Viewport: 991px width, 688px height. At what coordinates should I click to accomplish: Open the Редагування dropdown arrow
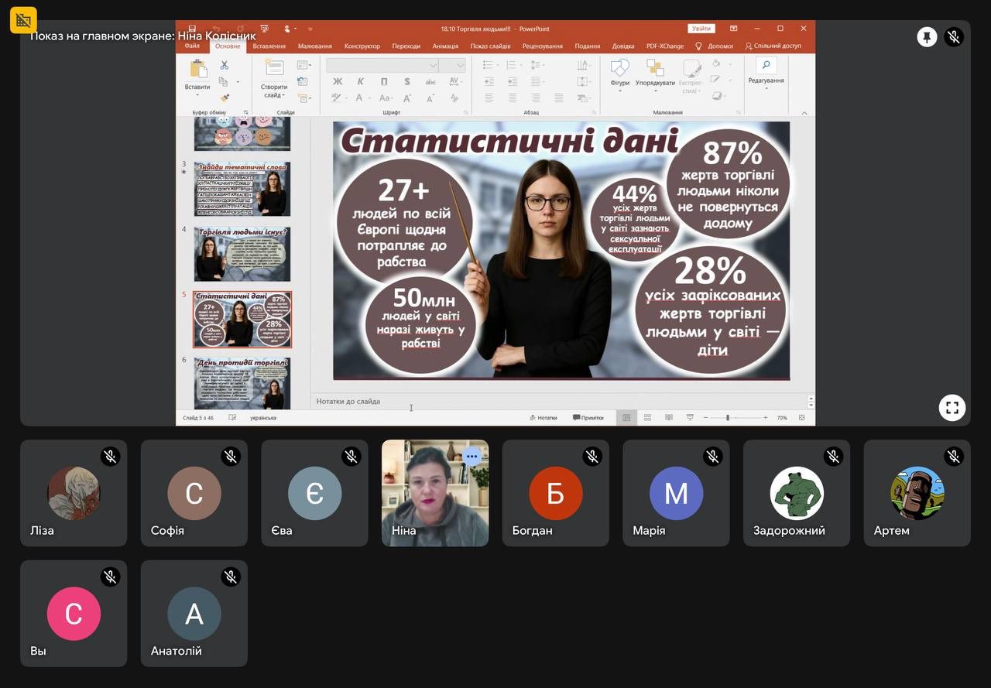(766, 87)
